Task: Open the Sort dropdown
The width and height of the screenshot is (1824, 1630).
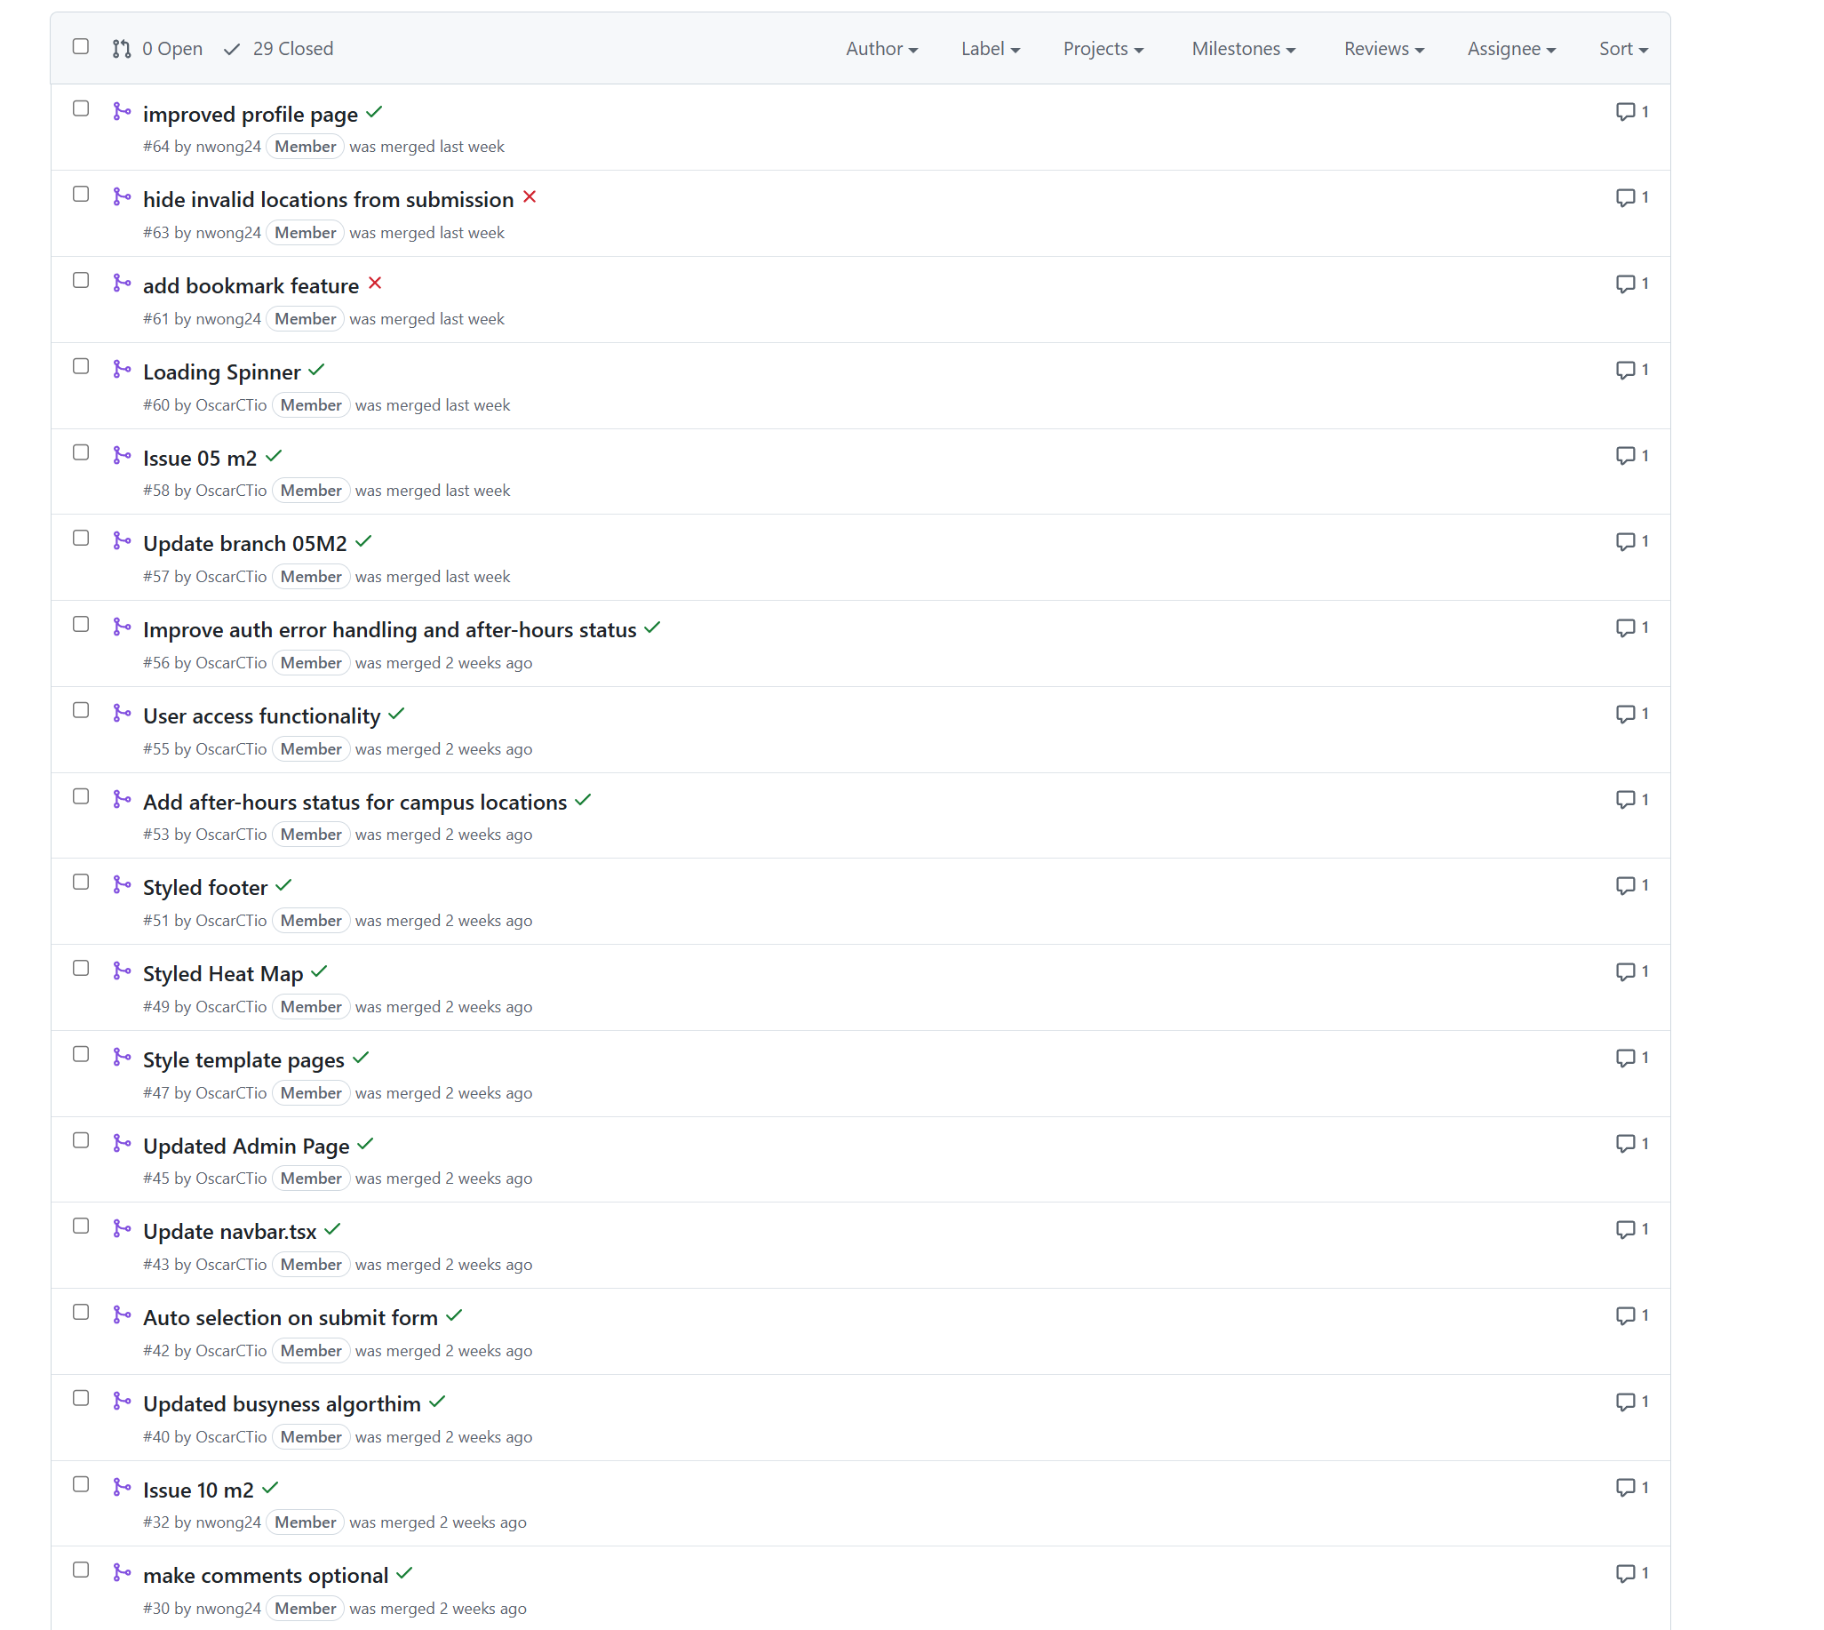Action: pyautogui.click(x=1623, y=49)
